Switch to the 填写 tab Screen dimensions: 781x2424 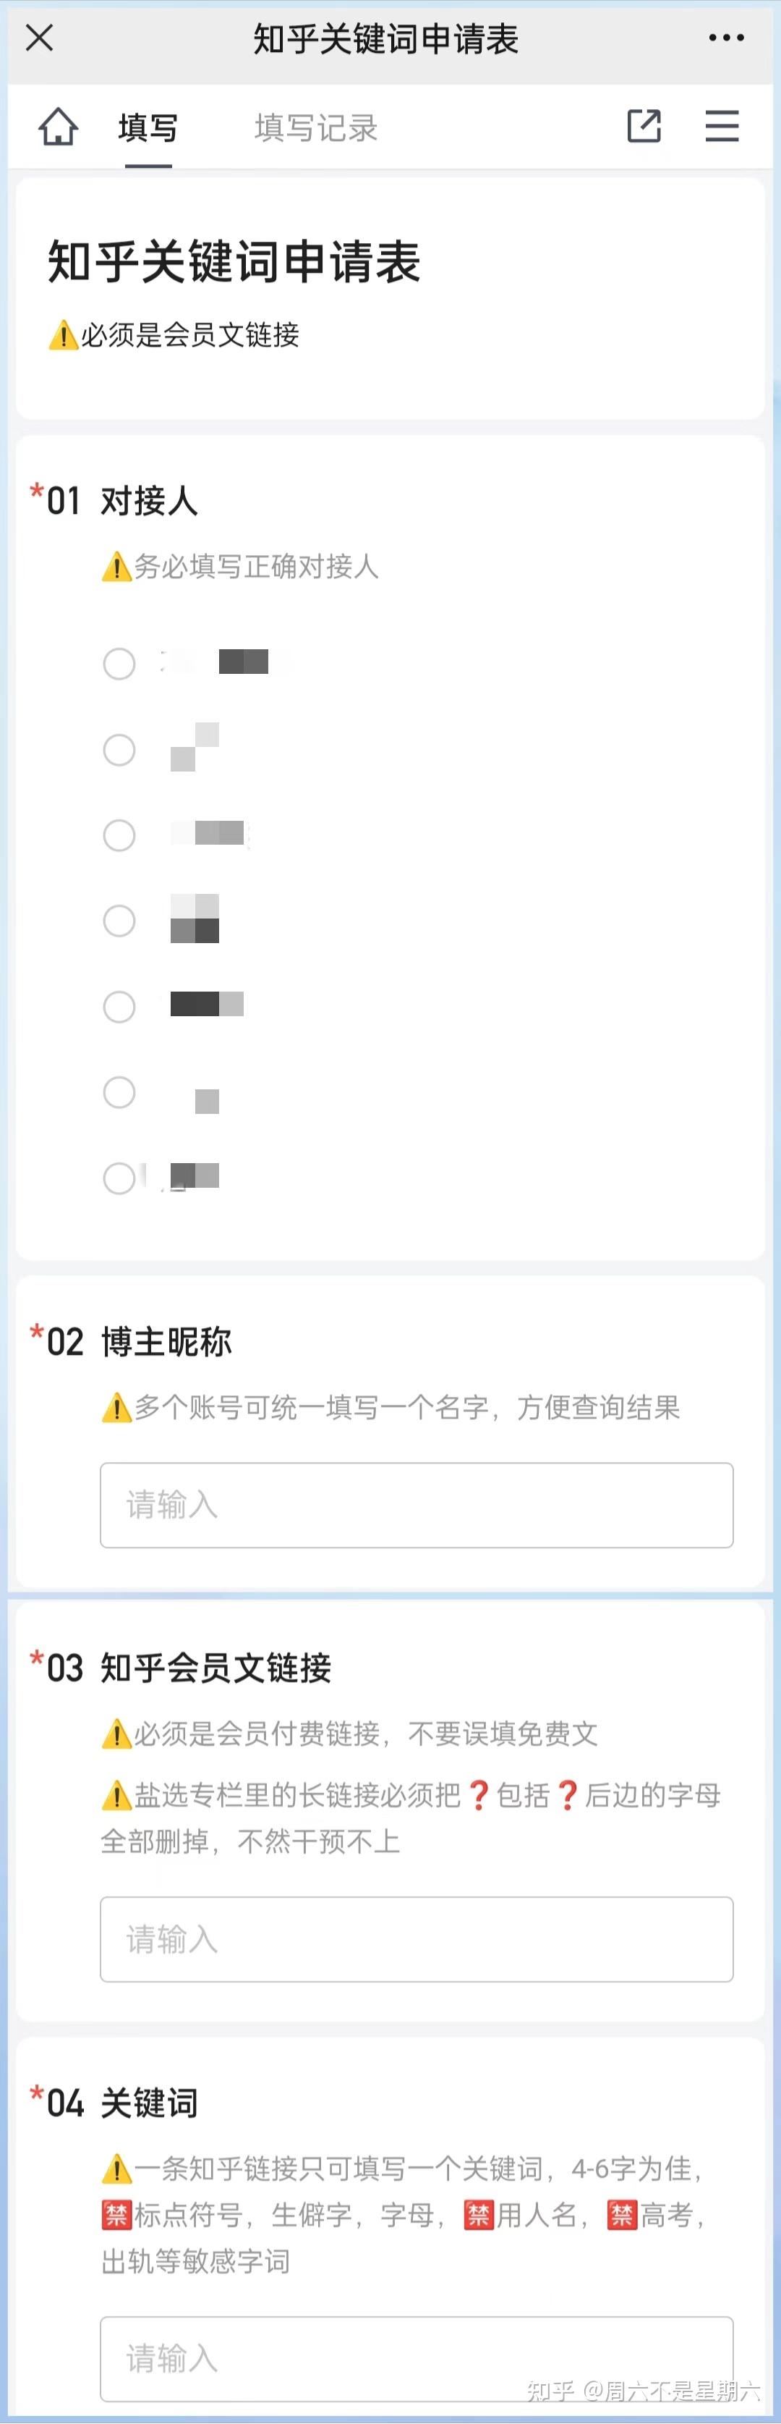click(148, 128)
